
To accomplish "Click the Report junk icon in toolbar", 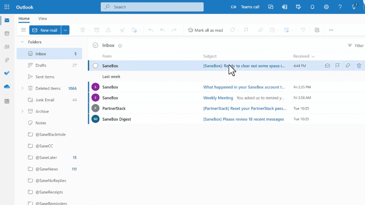I will (108, 30).
